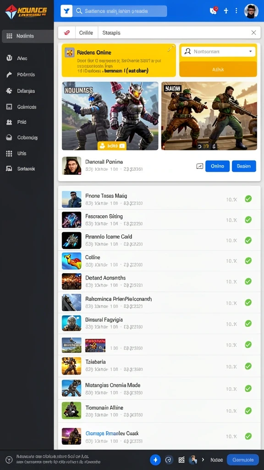
Task: Open the three-dot menu in header
Action: pos(236,11)
